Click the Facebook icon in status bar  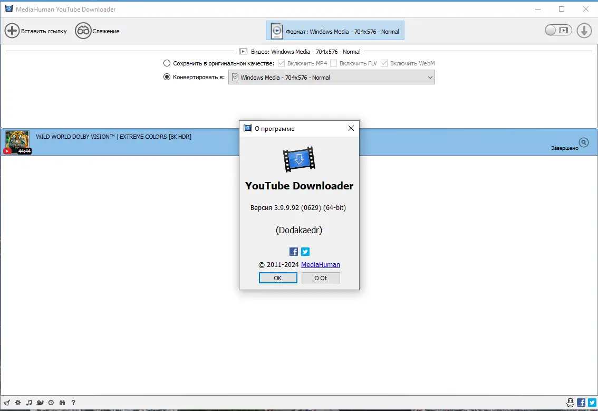tap(581, 403)
